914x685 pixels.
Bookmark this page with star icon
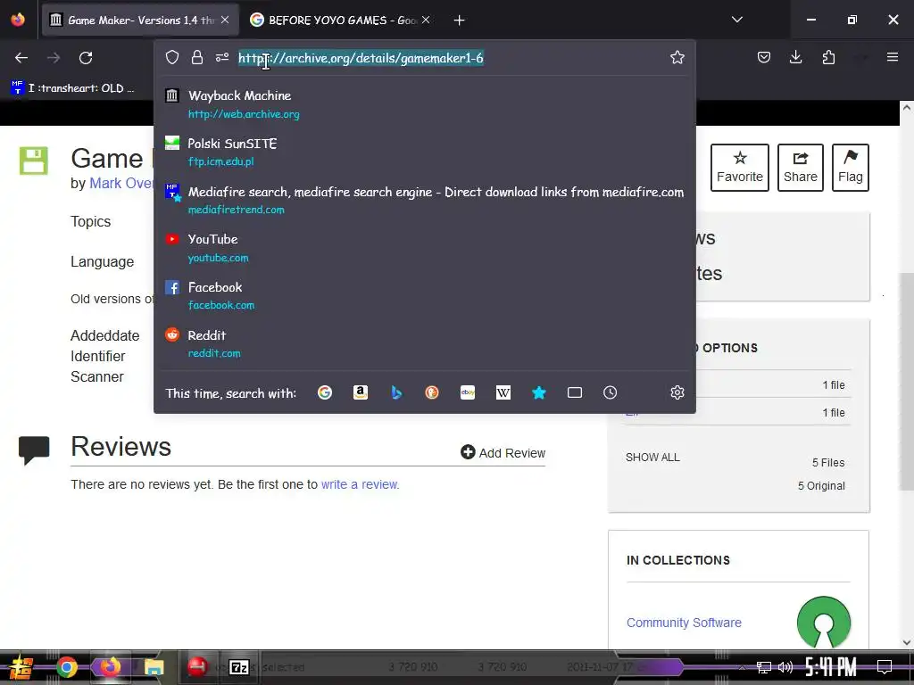tap(677, 57)
